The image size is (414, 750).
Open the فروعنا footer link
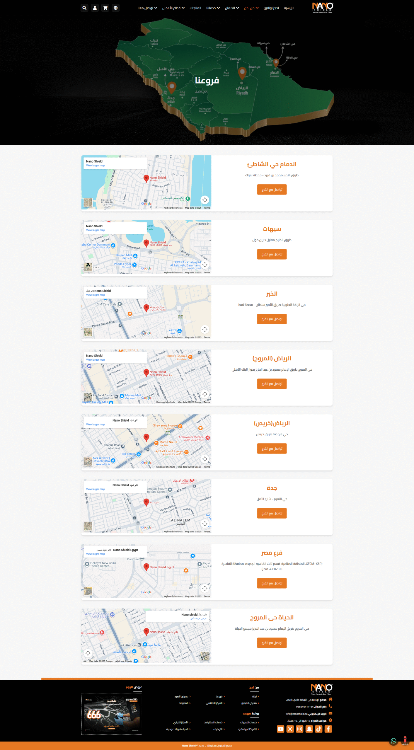point(220,696)
